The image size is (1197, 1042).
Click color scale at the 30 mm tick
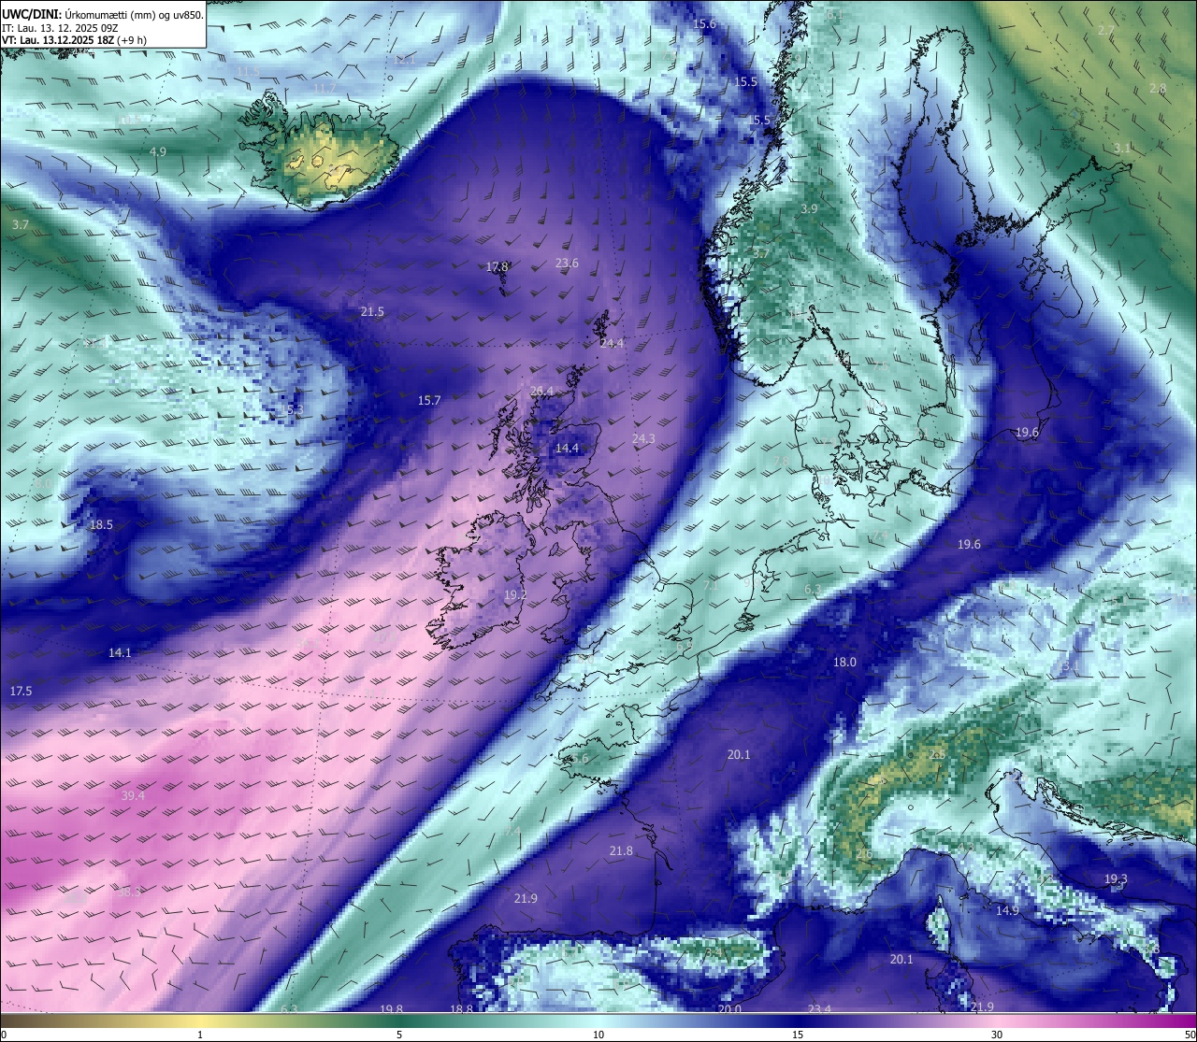tap(997, 1021)
